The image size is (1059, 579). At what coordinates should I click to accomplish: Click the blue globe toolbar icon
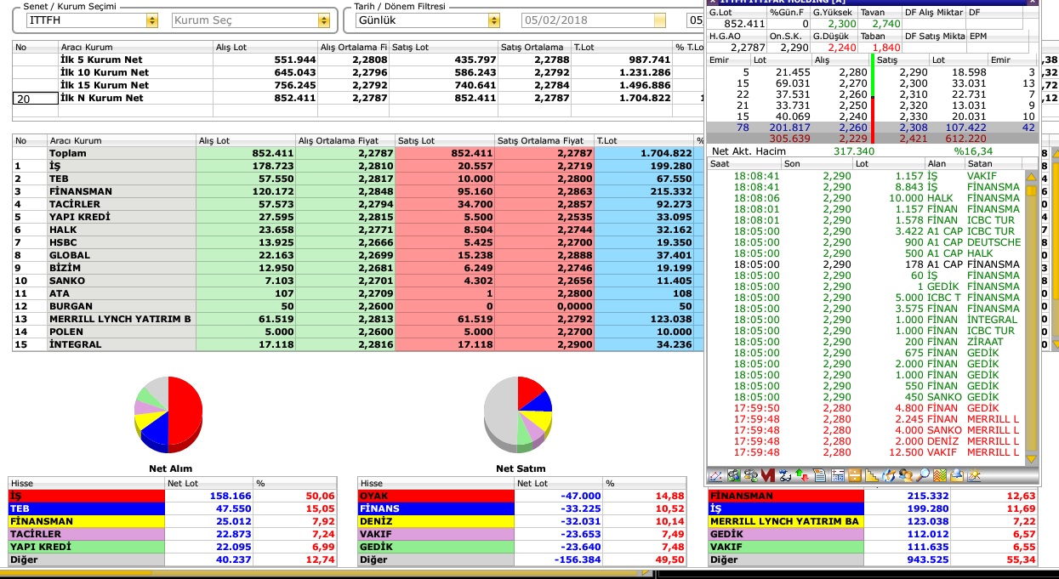click(889, 475)
